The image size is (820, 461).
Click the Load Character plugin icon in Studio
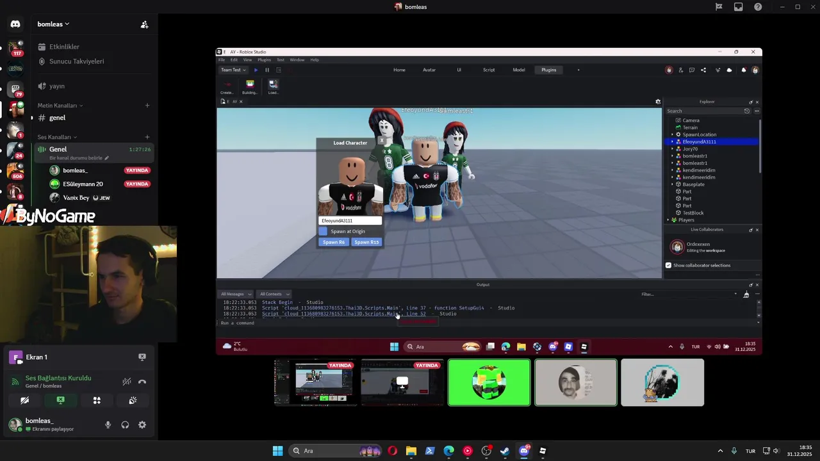tap(273, 86)
